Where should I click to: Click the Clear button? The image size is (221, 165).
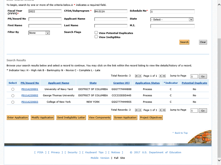(x=203, y=42)
